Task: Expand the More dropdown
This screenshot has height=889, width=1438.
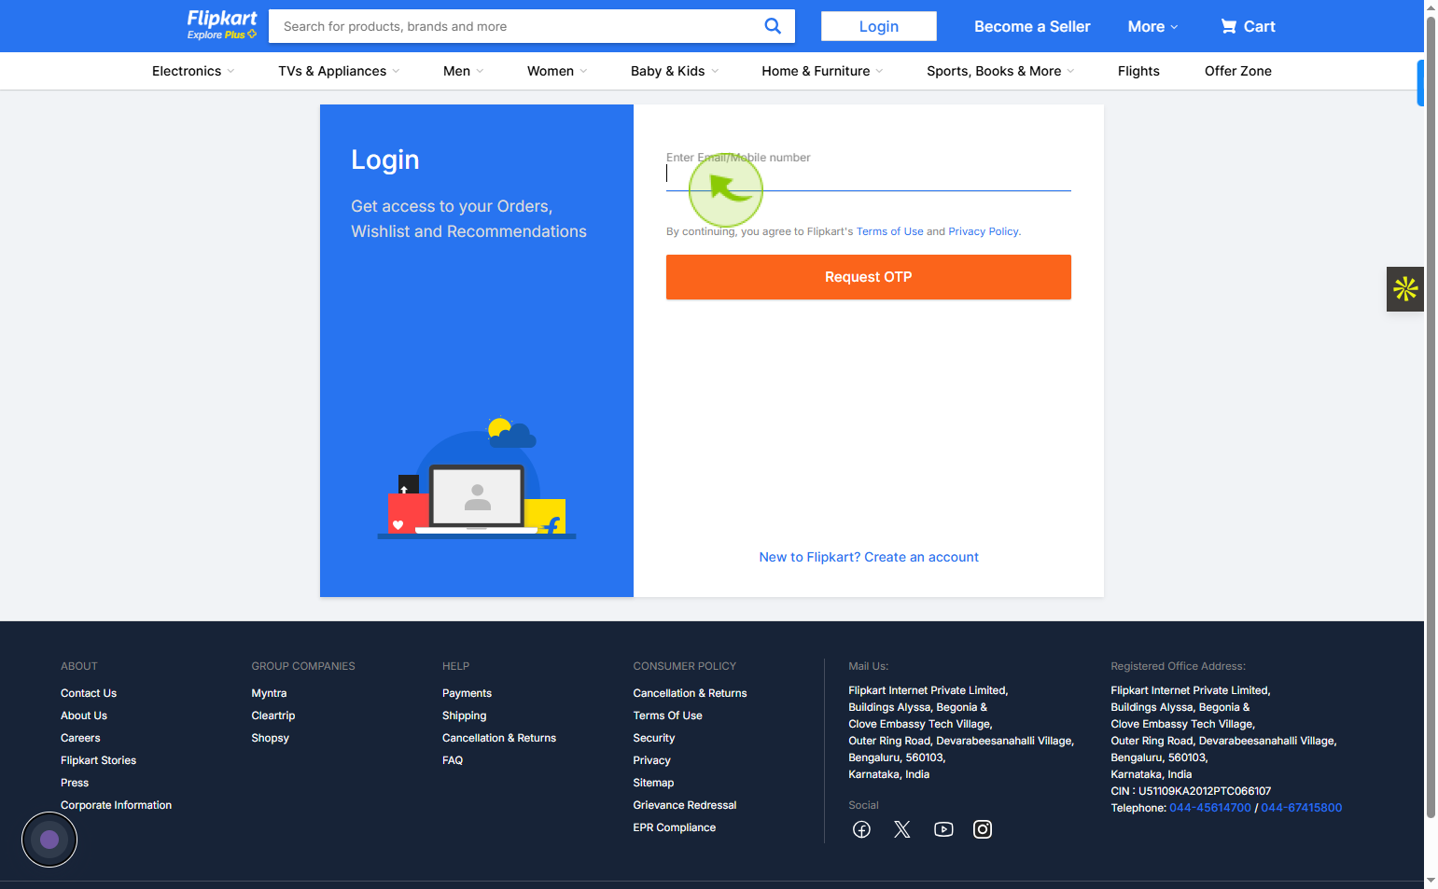Action: pos(1152,26)
